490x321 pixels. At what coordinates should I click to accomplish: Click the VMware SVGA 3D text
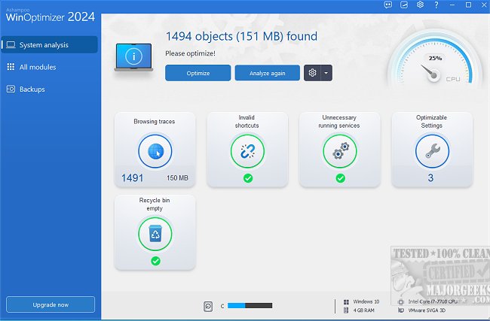pos(427,310)
